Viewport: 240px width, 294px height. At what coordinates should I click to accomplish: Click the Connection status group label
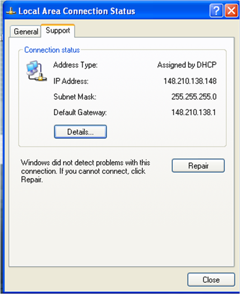(x=52, y=50)
